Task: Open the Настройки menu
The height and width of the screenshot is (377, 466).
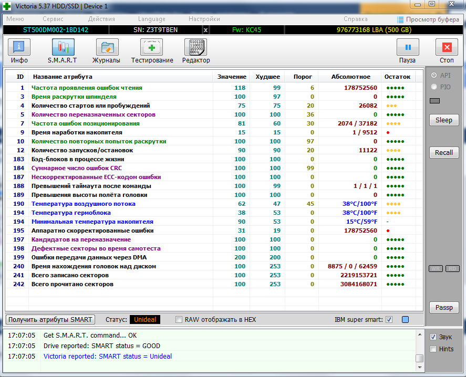Action: pyautogui.click(x=204, y=19)
